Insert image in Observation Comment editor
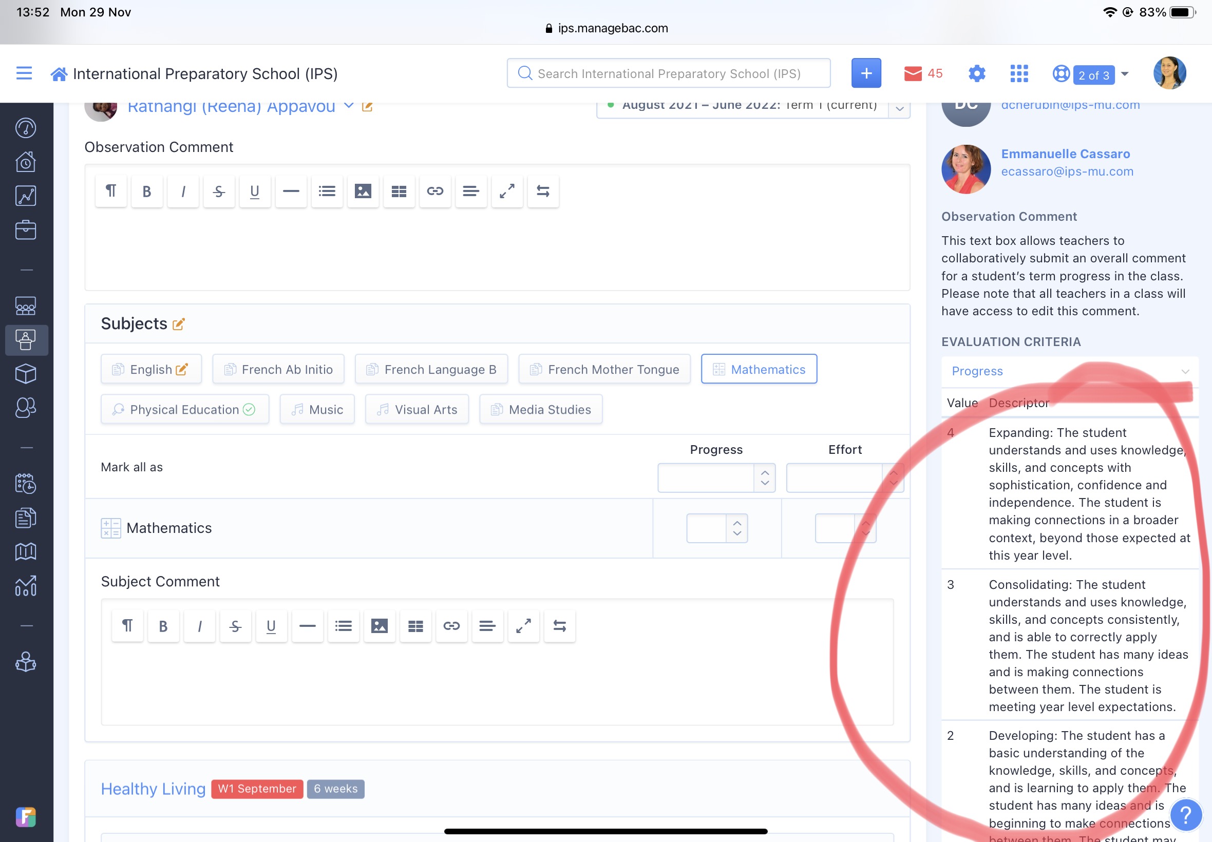Image resolution: width=1212 pixels, height=842 pixels. point(363,191)
